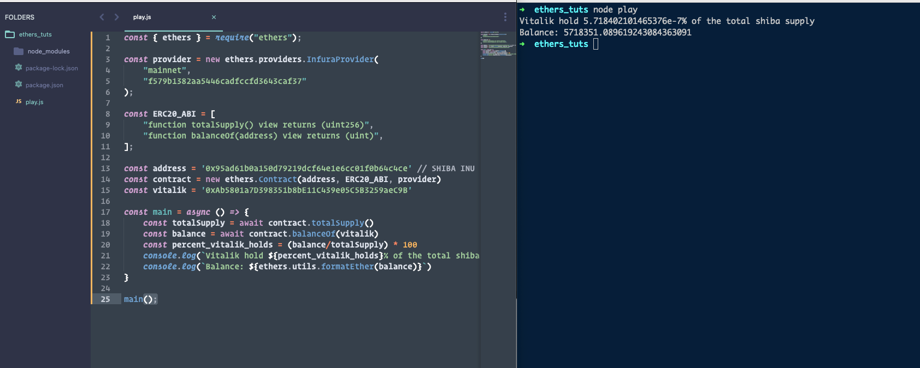The image size is (920, 368).
Task: Navigate back with the left arrow
Action: click(x=102, y=17)
